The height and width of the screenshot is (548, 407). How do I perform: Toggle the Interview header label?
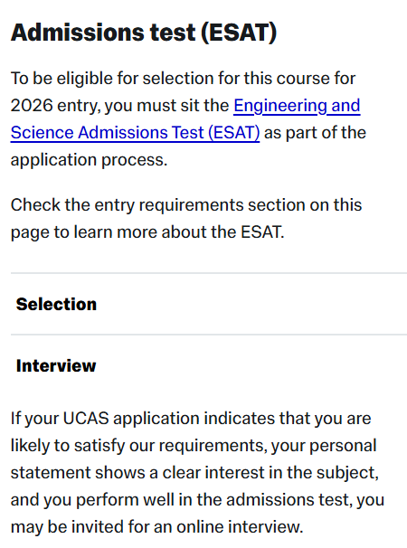(x=56, y=366)
